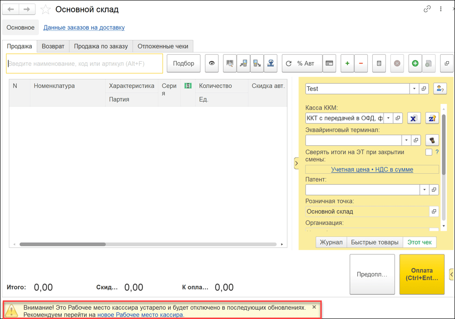Add this page to favorites with star
The image size is (455, 319).
(45, 10)
